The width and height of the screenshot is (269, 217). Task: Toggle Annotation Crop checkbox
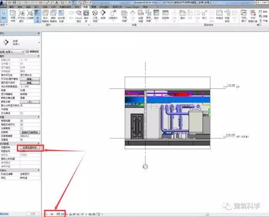coord(22,129)
